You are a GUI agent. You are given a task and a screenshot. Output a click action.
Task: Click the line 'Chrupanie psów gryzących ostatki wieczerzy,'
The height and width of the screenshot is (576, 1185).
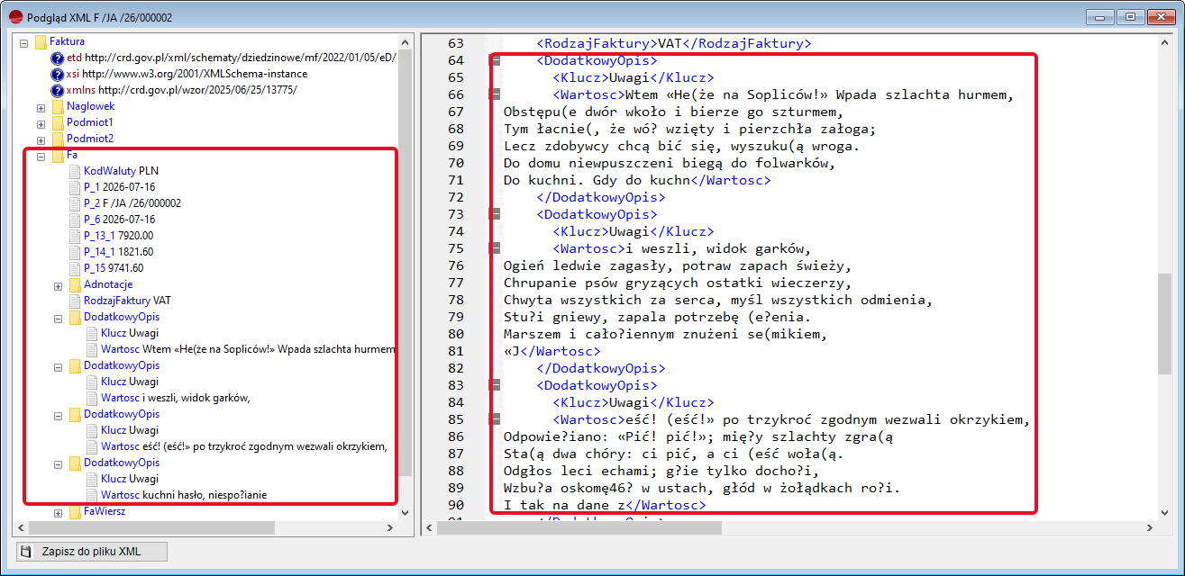pyautogui.click(x=677, y=283)
